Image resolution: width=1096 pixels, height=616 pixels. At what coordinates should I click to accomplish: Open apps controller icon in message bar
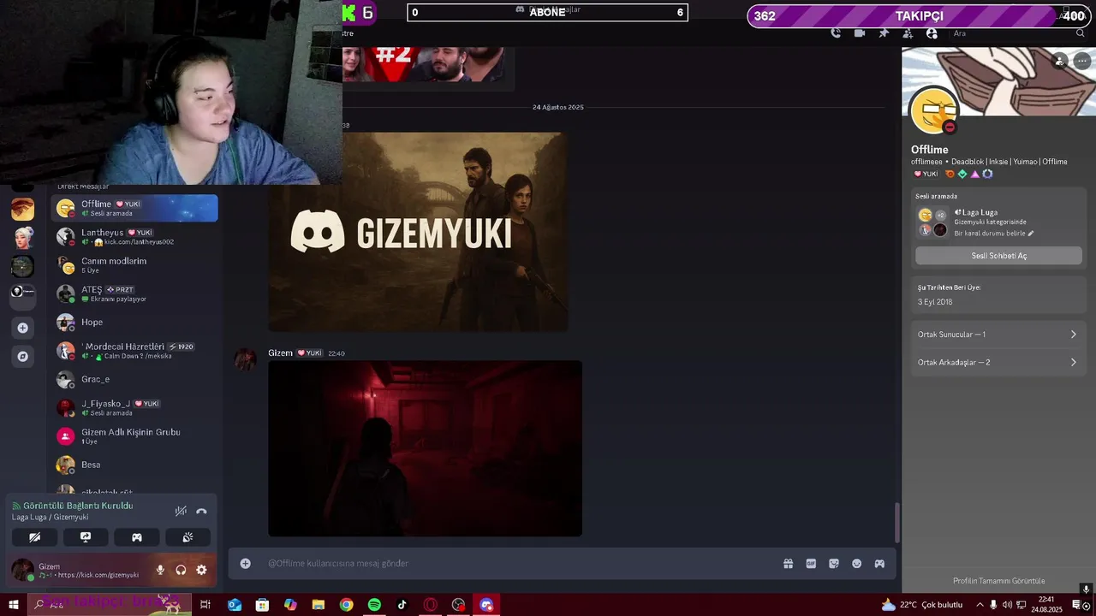pos(879,563)
